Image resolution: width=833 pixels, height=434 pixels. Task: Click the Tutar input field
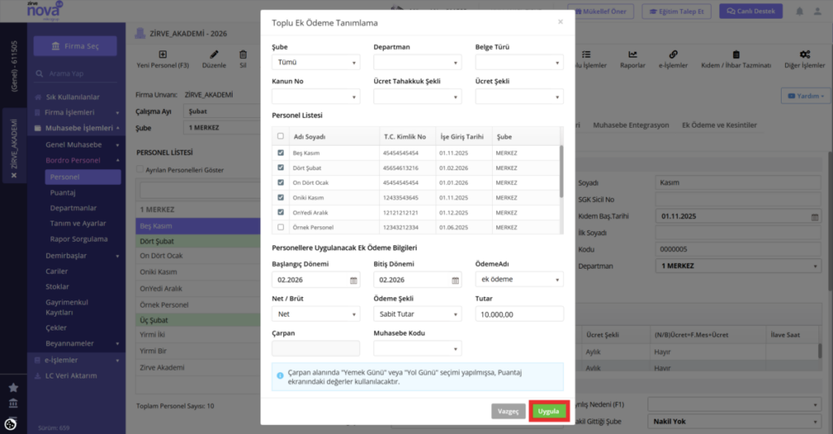pos(519,314)
